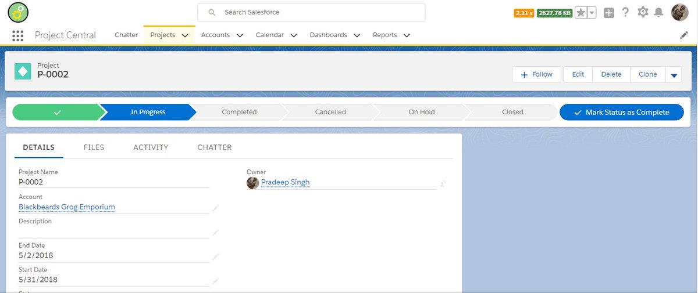
Task: Click the search magnifier icon
Action: point(212,12)
